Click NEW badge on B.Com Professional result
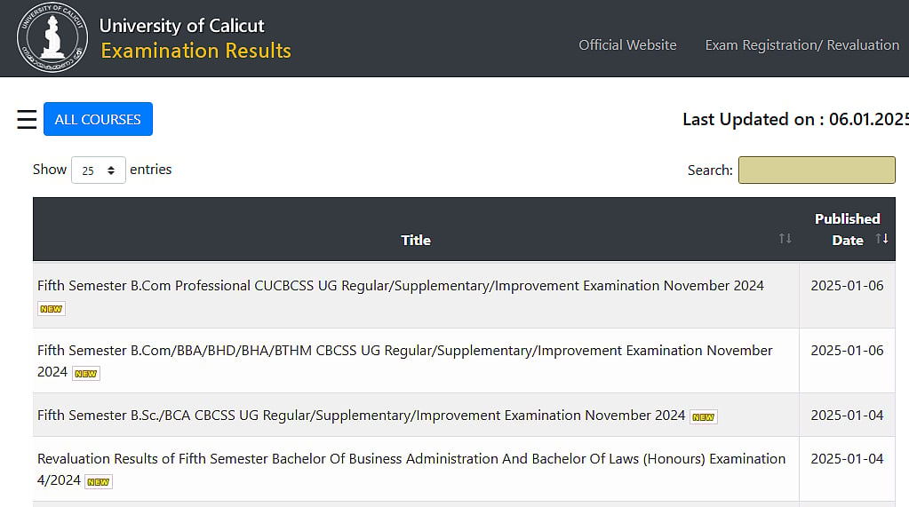 point(52,309)
